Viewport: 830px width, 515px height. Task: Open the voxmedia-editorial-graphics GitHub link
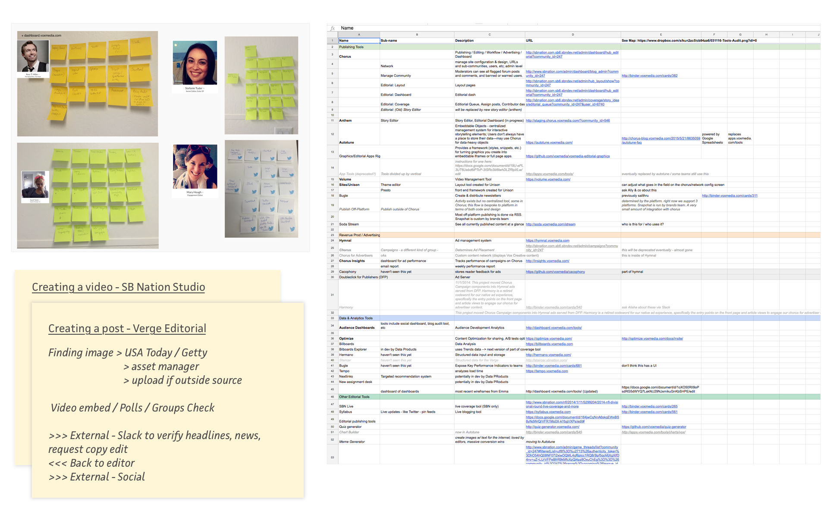(568, 156)
